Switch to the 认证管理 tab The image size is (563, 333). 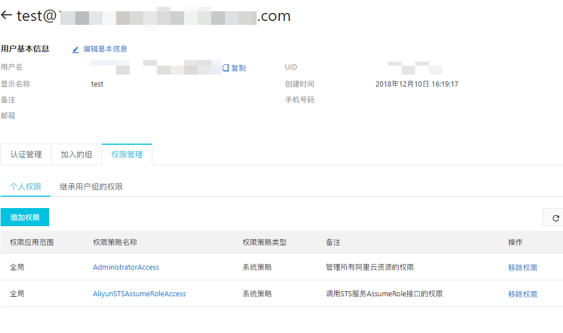(x=26, y=154)
